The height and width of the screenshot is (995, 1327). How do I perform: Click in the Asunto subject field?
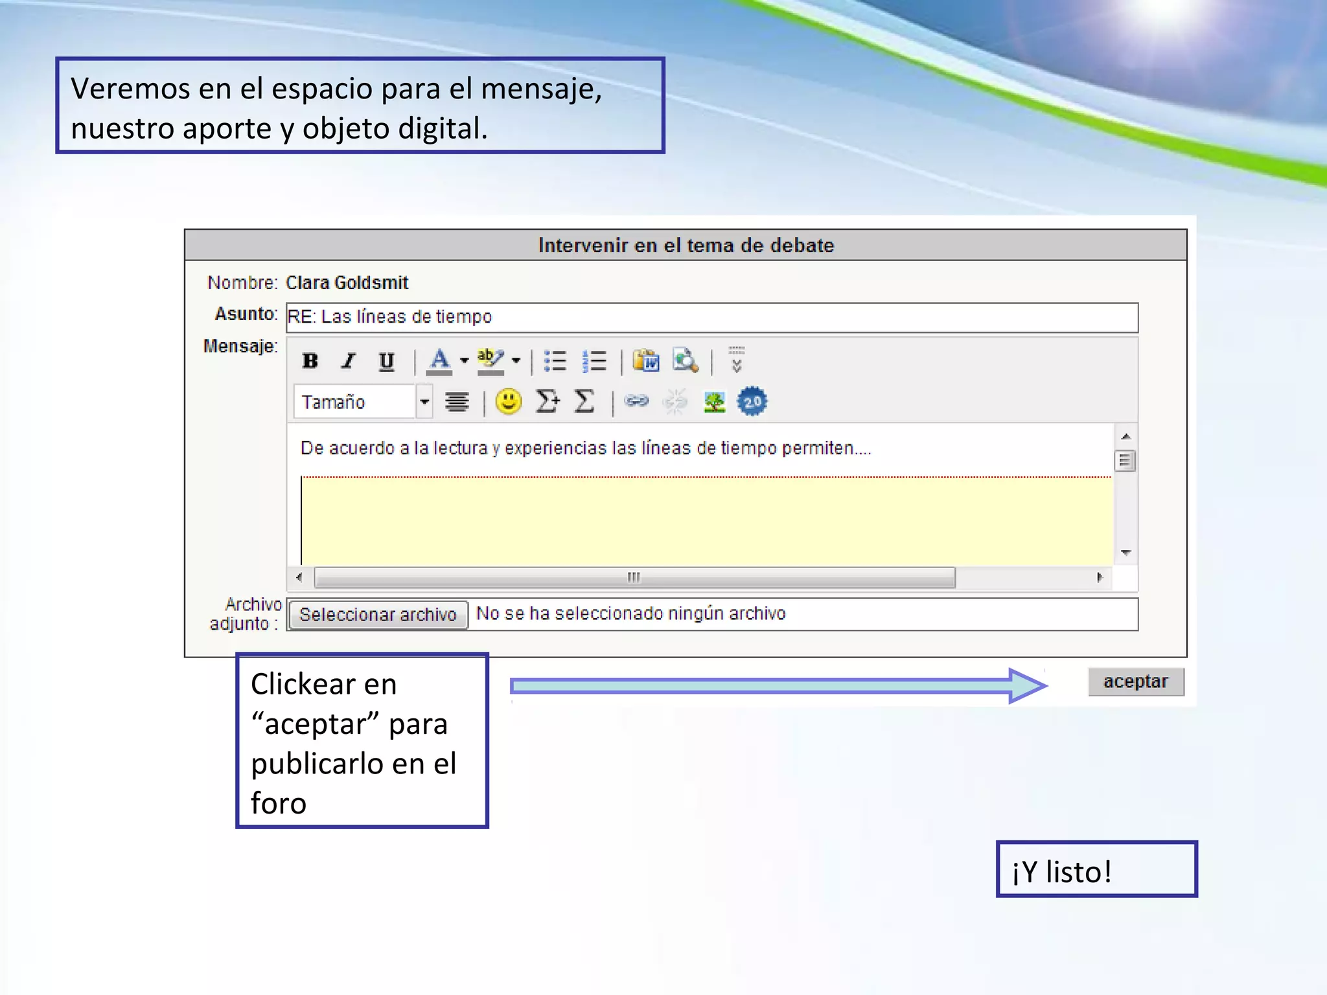[711, 317]
